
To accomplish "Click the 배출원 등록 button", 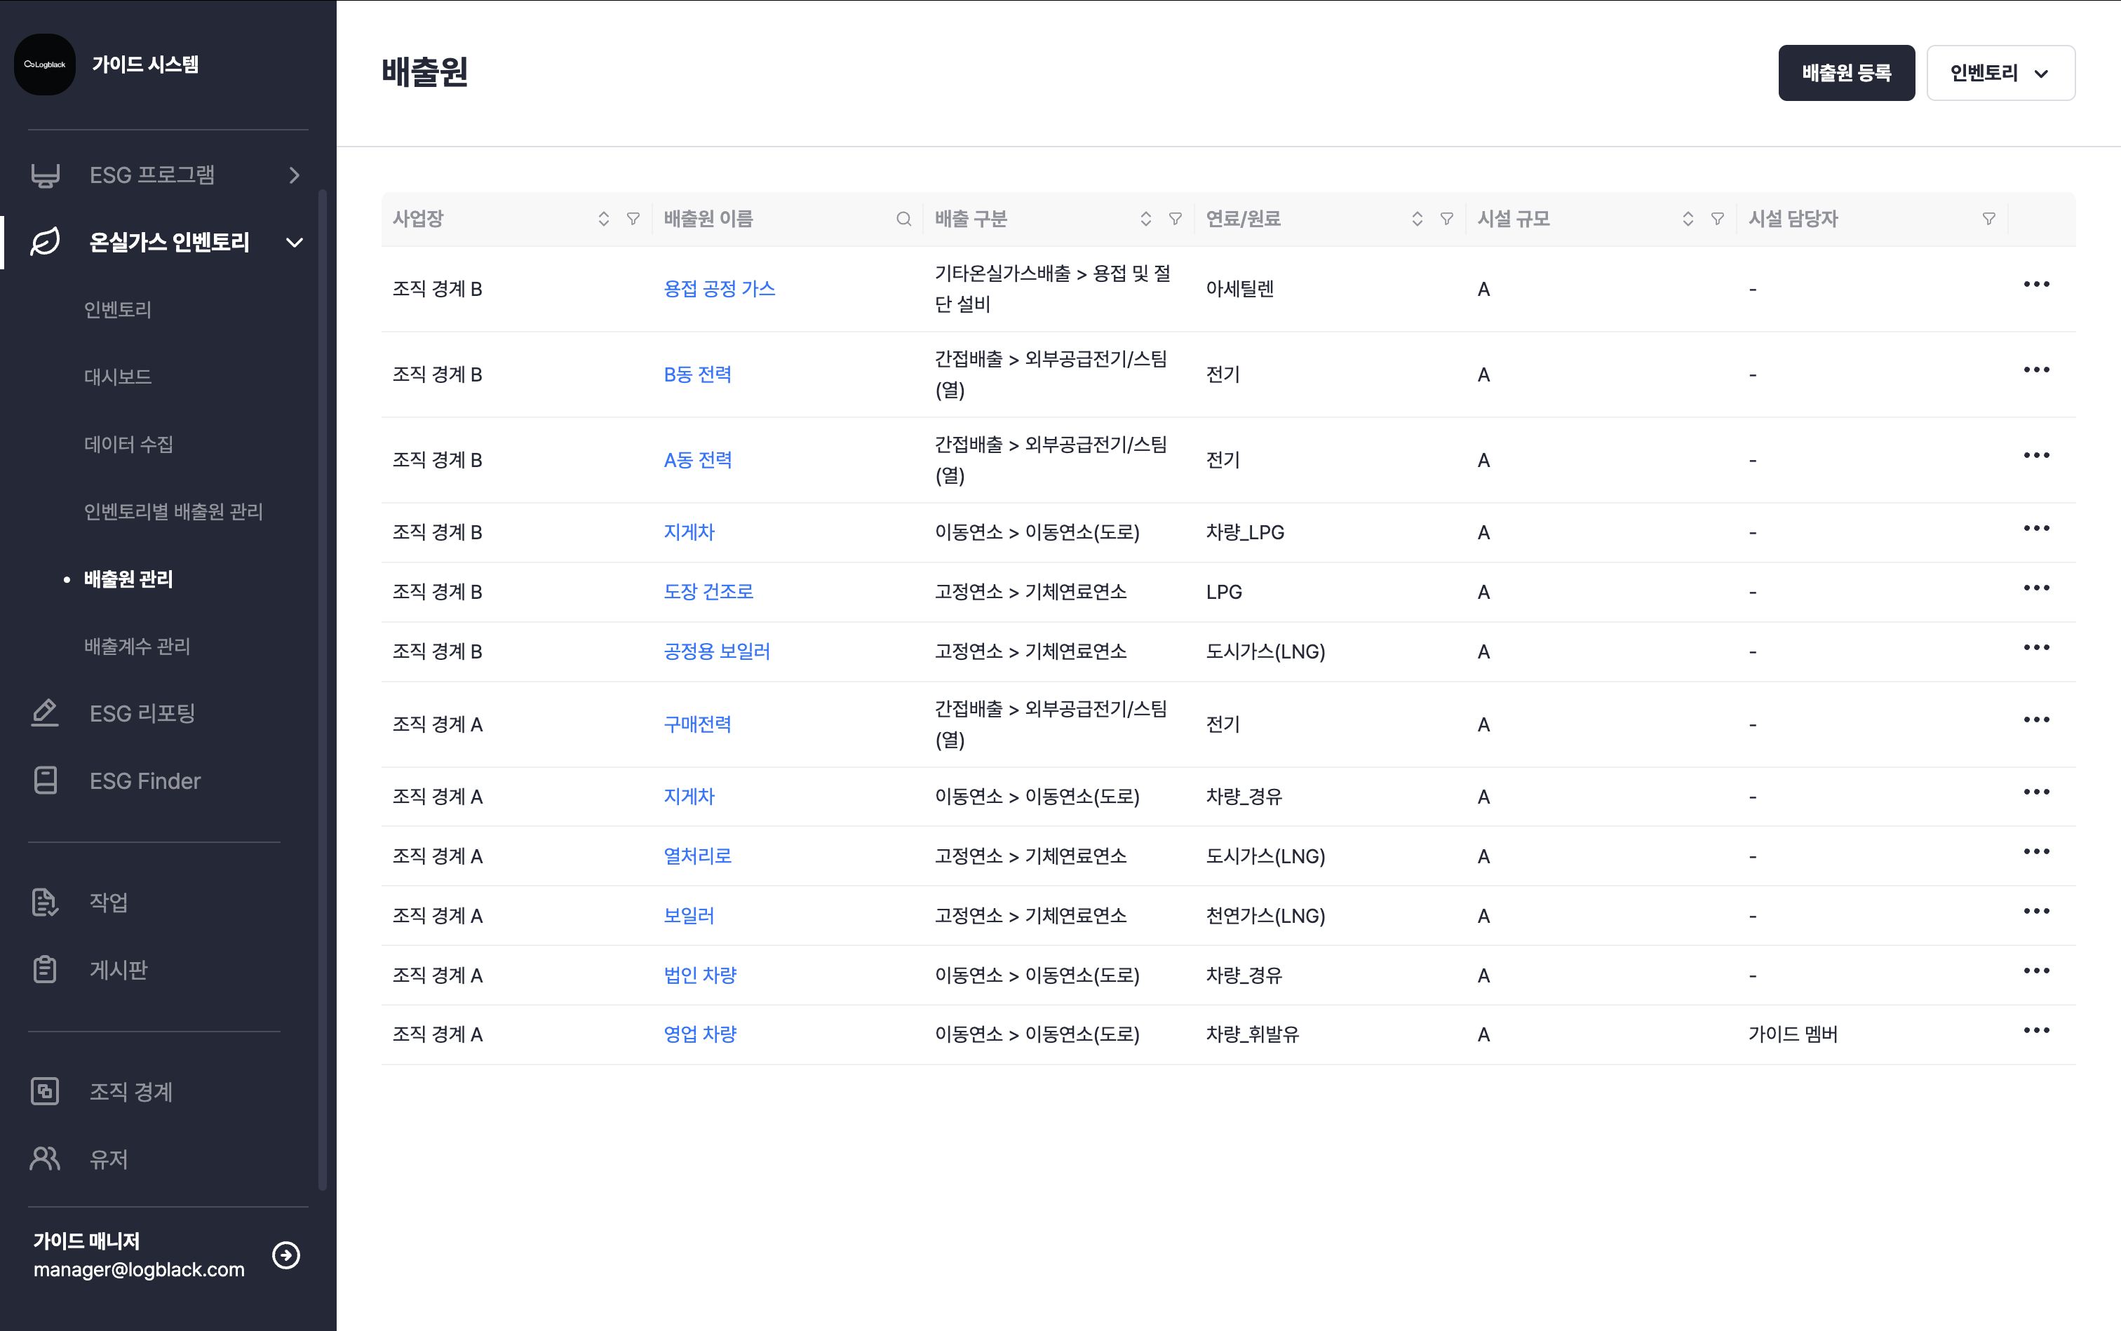I will click(1845, 73).
